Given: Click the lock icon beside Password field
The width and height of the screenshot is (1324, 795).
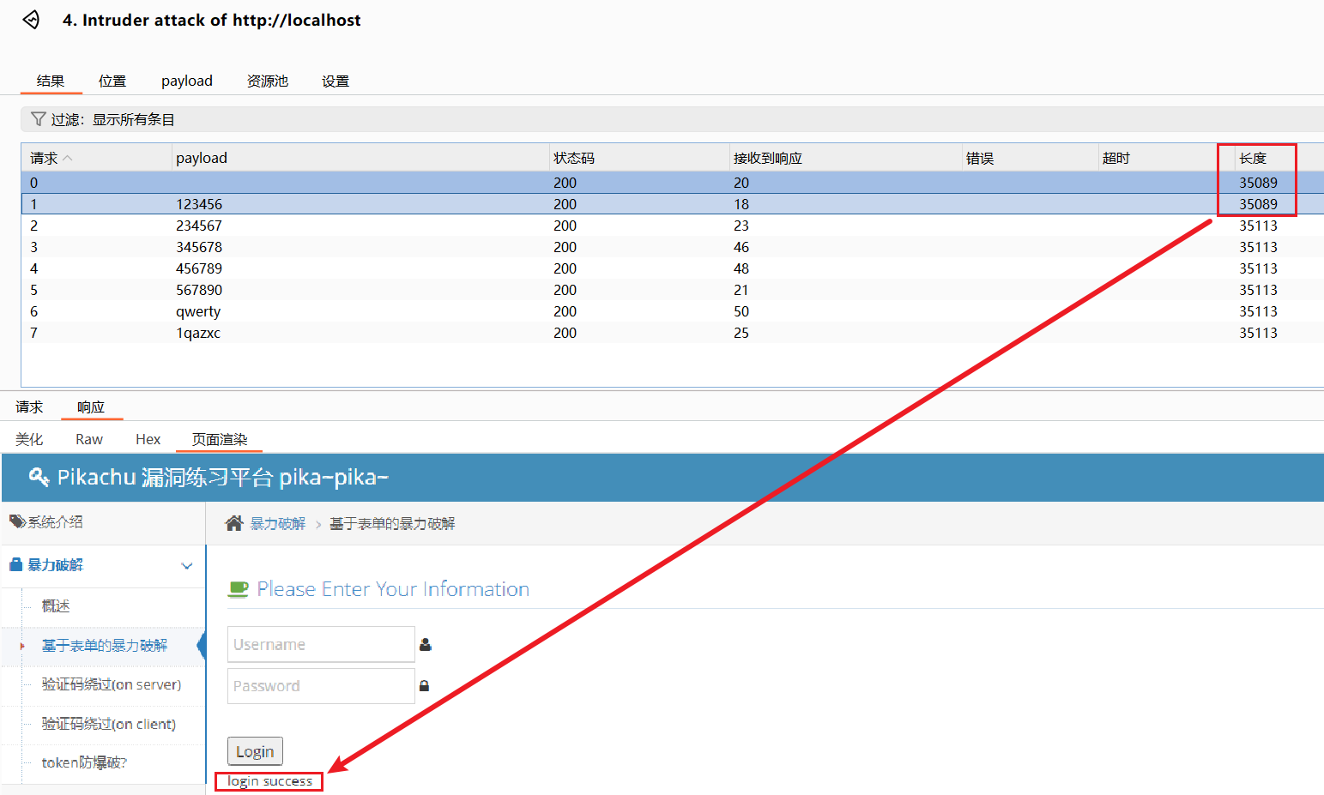Looking at the screenshot, I should 424,686.
